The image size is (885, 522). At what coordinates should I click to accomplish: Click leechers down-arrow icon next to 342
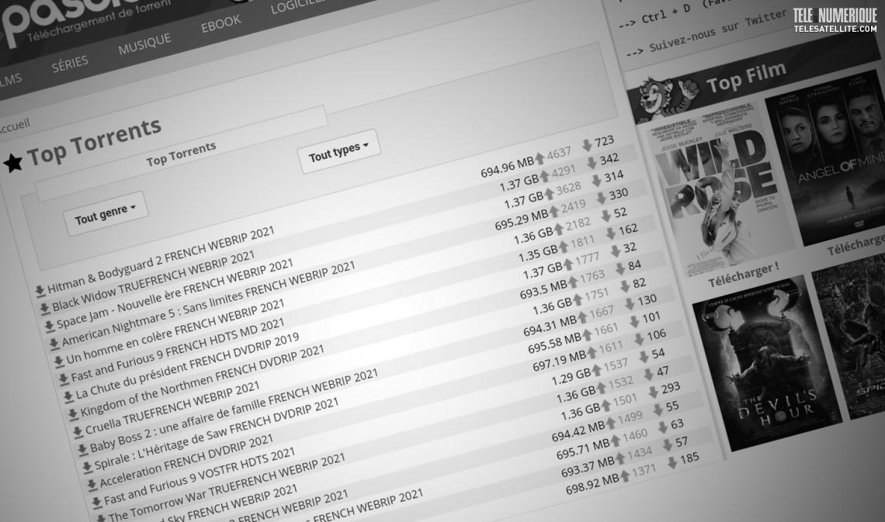[592, 162]
